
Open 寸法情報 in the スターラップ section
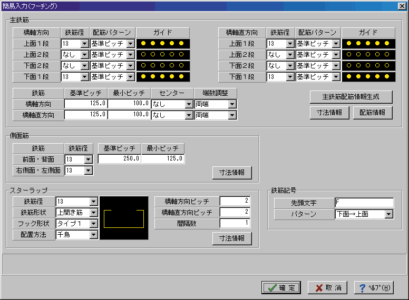click(x=232, y=238)
